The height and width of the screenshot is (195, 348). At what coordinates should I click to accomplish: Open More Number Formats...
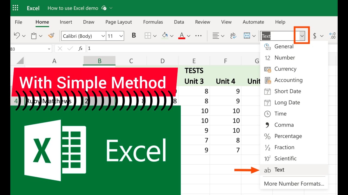[294, 184]
